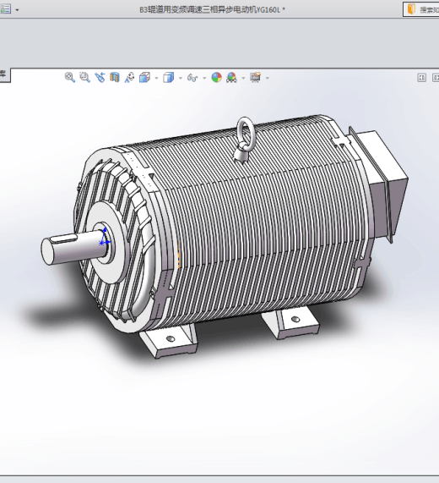Expand the Apply Scene dropdown arrow

243,78
